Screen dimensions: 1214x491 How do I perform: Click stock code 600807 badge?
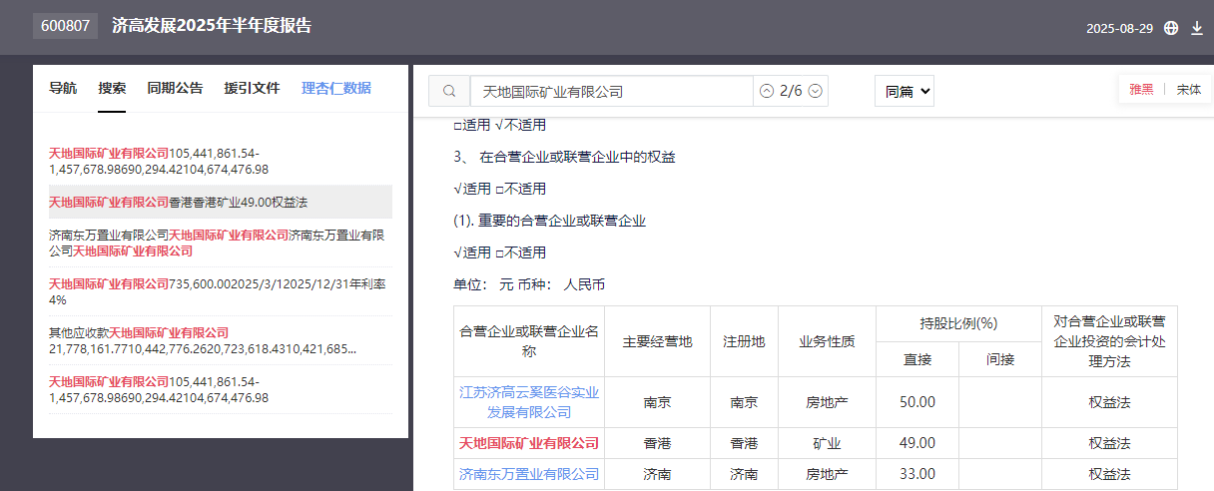click(65, 26)
